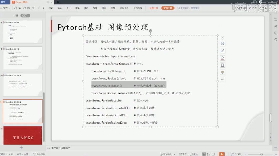Click the lightbulb idea icon in floating toolbar

click(222, 72)
